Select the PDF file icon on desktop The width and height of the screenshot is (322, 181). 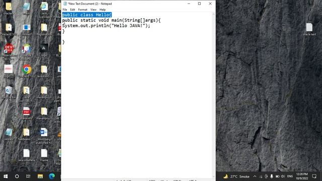pos(26,113)
